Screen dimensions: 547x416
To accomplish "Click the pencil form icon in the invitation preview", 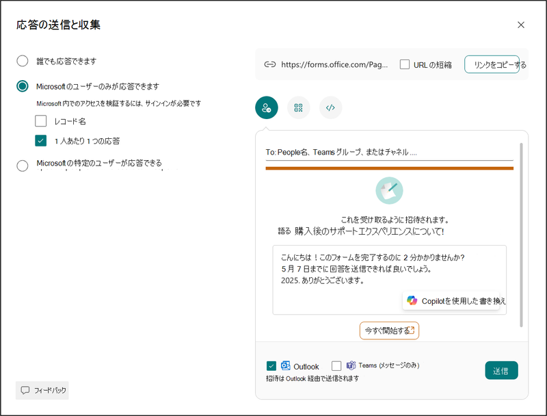I will coord(390,190).
